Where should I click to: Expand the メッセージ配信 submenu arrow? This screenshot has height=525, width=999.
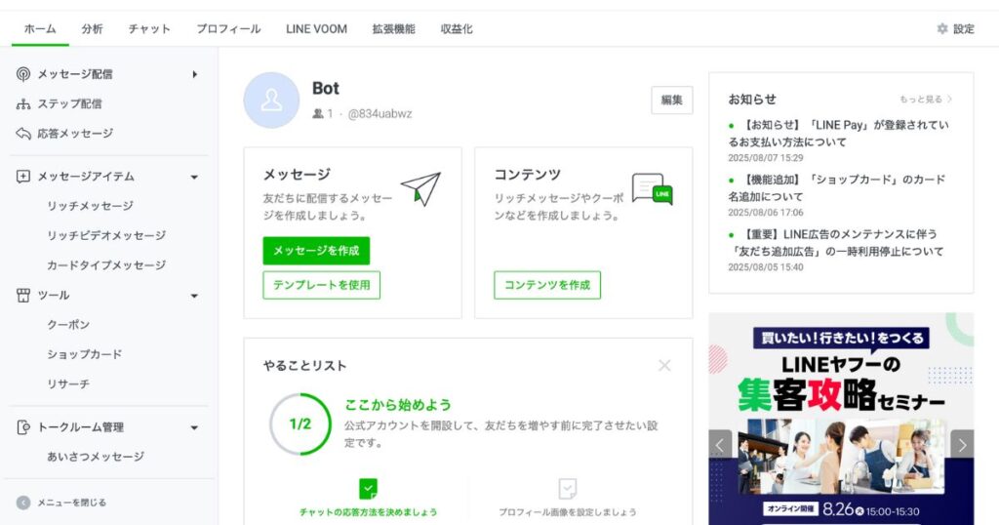[194, 74]
